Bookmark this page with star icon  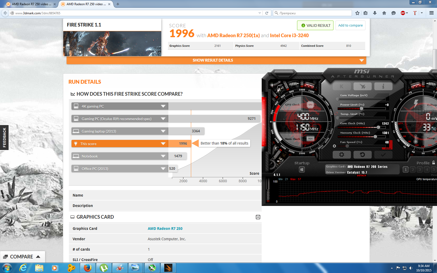(357, 13)
